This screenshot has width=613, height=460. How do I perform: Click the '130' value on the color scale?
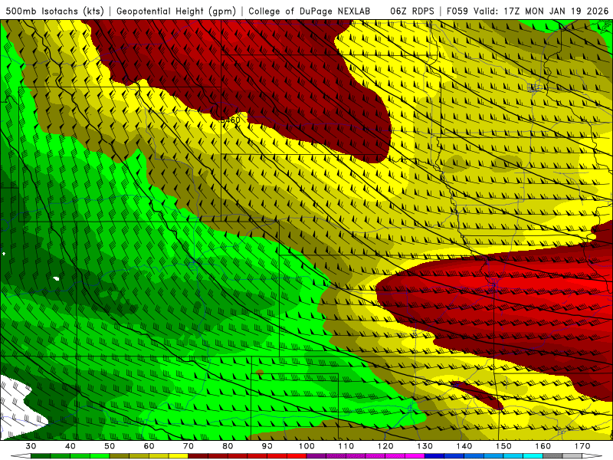point(425,446)
